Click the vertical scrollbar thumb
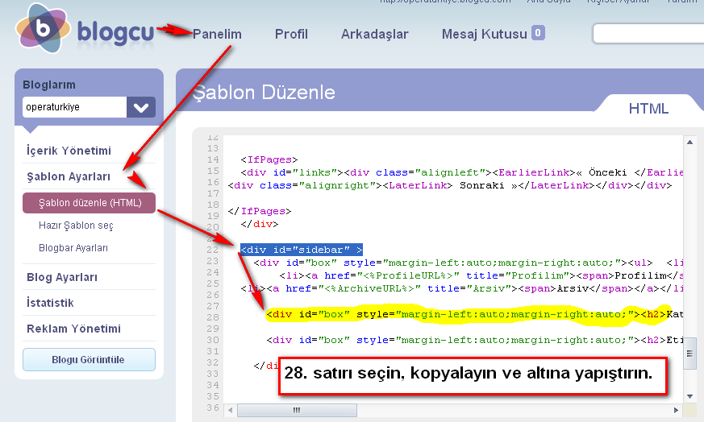This screenshot has width=704, height=422. (689, 354)
